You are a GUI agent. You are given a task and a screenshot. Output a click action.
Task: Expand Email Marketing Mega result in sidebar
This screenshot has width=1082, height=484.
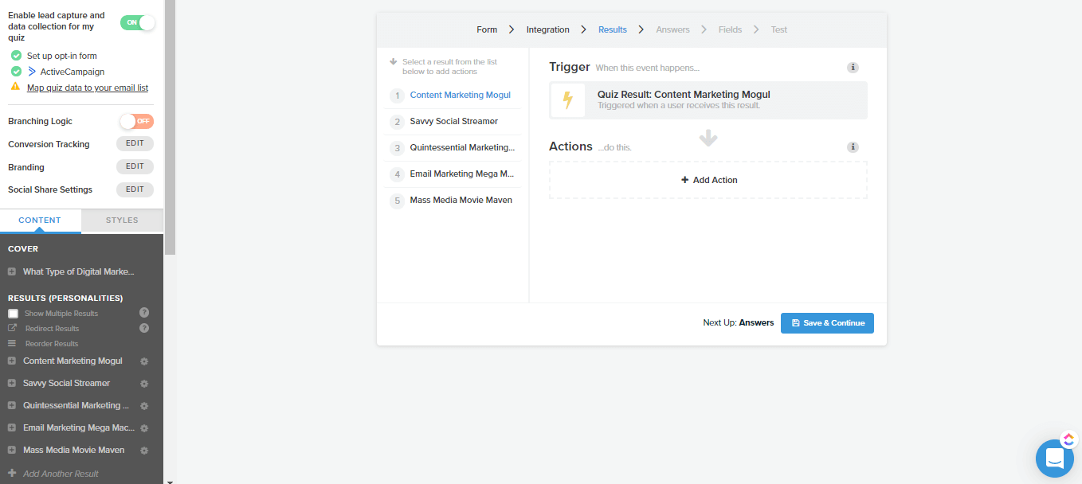[12, 428]
